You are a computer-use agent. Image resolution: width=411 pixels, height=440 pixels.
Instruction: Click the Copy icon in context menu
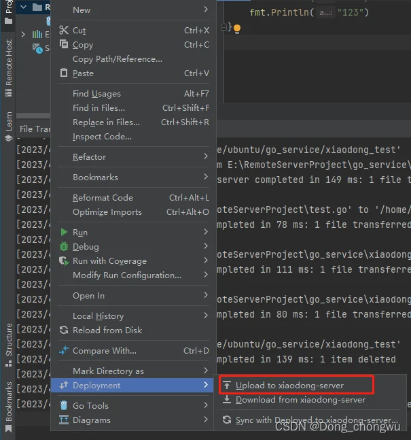64,45
